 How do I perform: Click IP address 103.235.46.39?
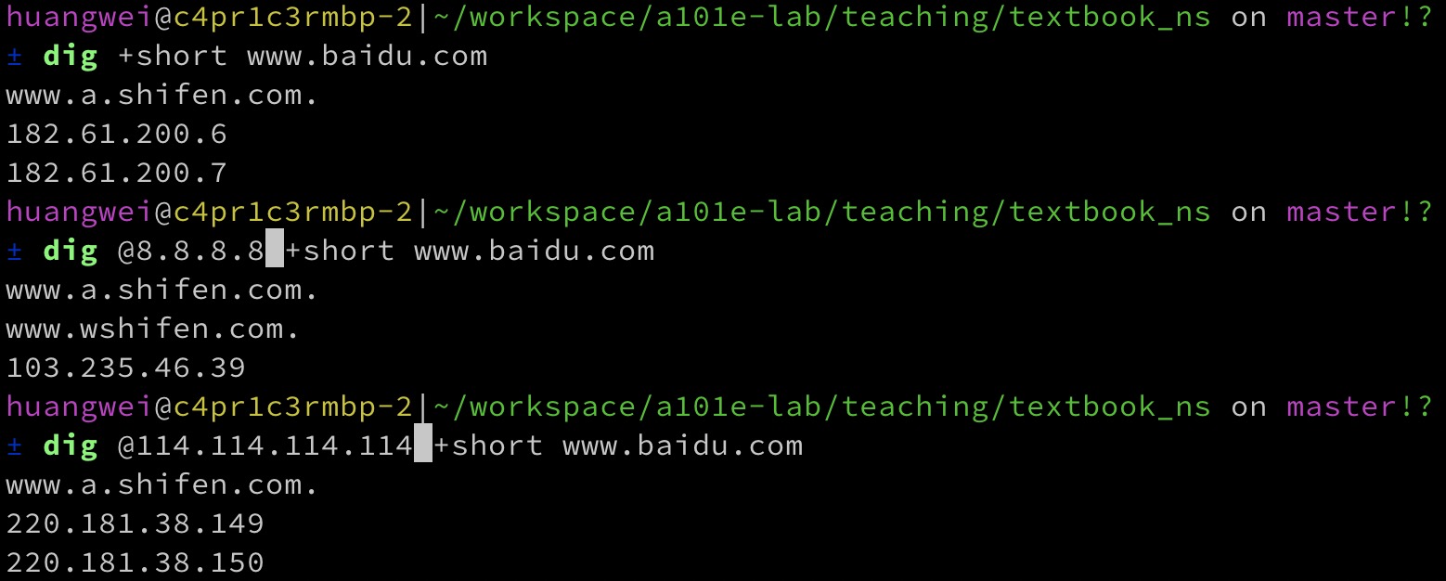point(126,368)
